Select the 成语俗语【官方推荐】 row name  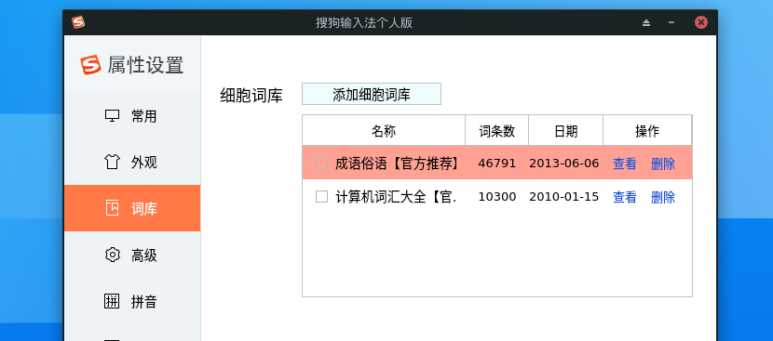398,164
